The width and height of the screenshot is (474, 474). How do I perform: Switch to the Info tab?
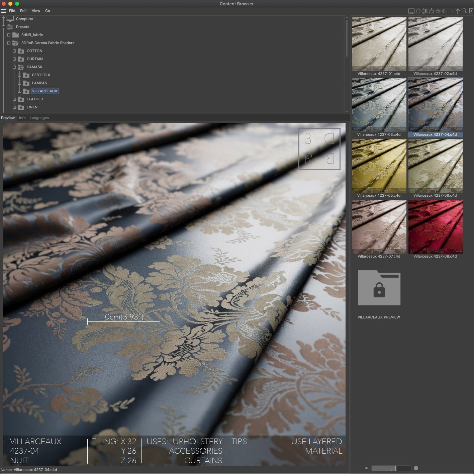tap(22, 118)
